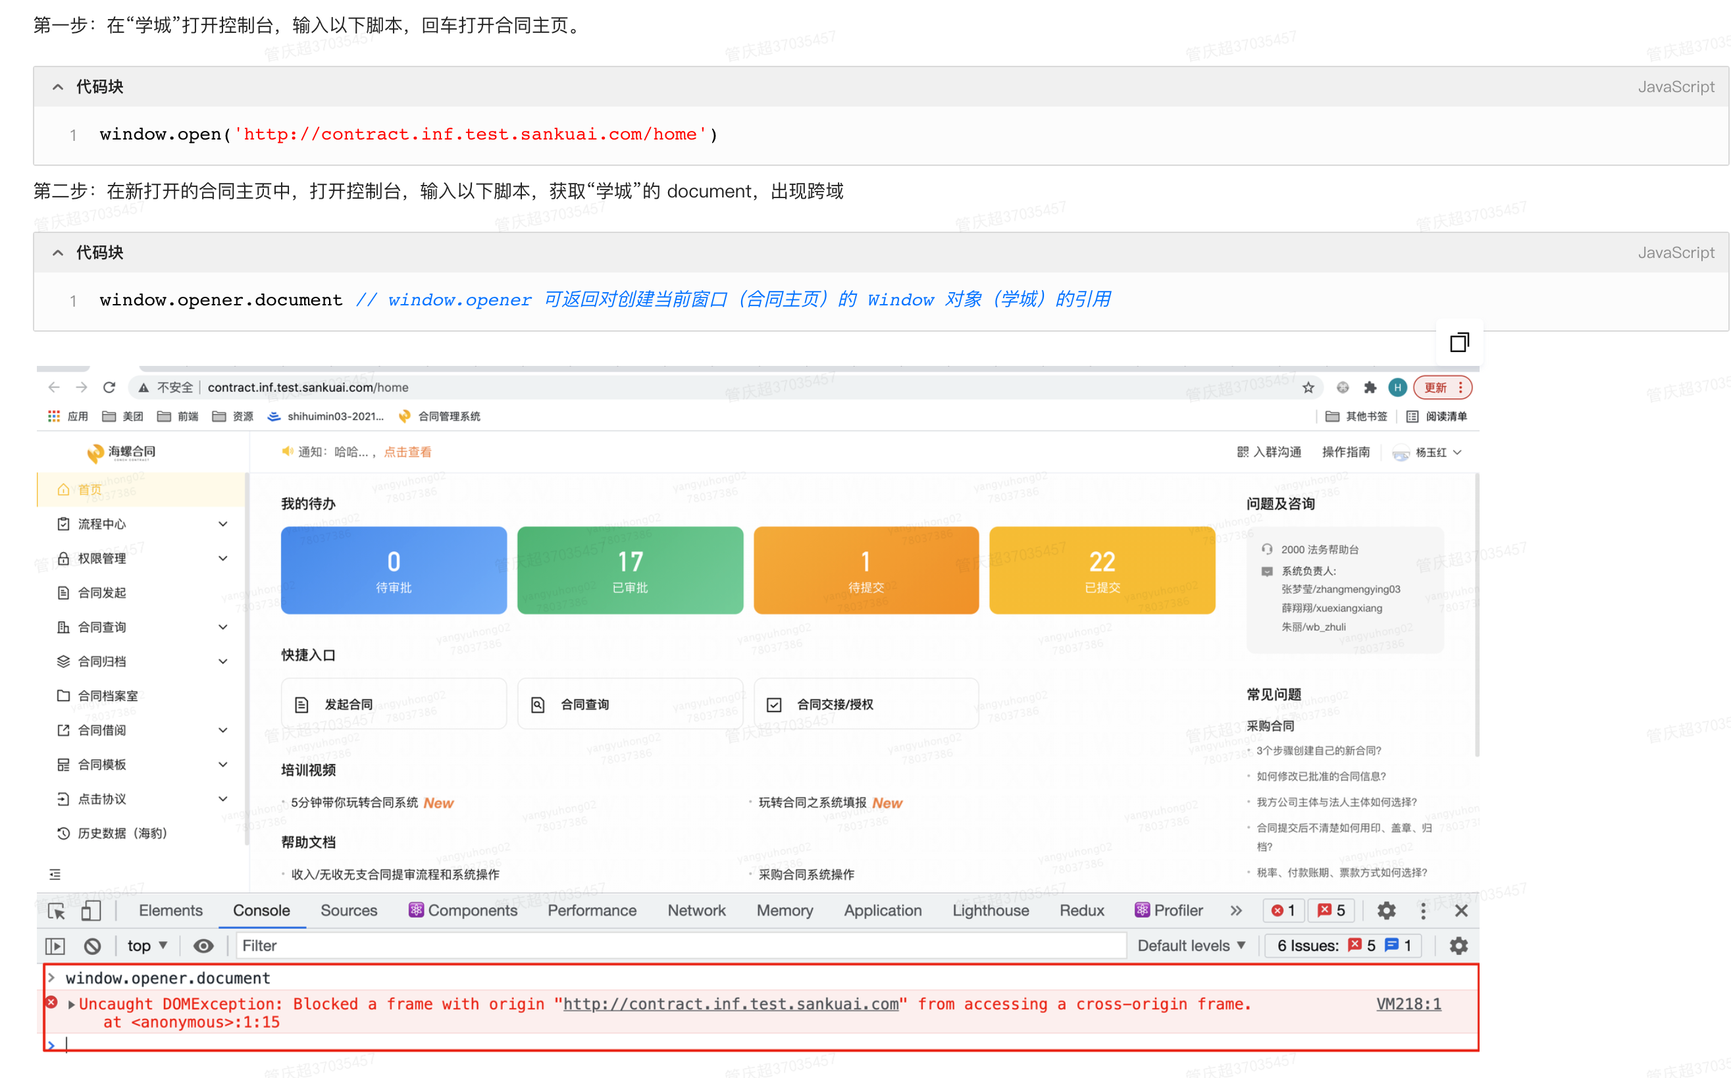Click the clear console icon
This screenshot has height=1078, width=1731.
click(92, 945)
